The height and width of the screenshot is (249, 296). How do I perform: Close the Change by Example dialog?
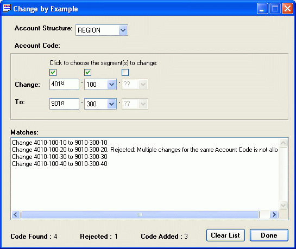287,9
